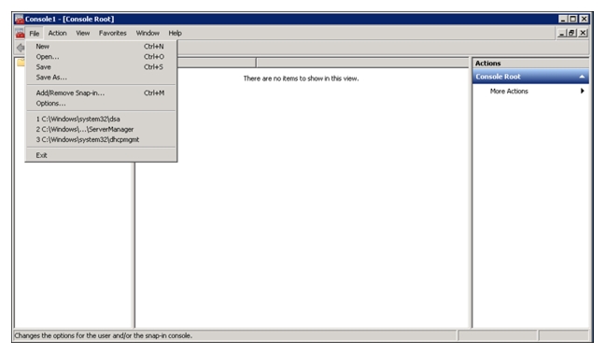606x355 pixels.
Task: Click the MMC toolbox icon in menu bar
Action: (20, 34)
